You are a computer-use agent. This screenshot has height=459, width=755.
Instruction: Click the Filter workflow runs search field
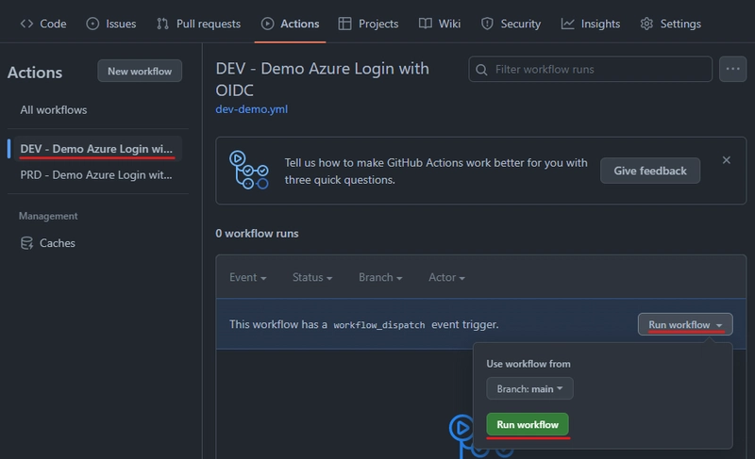[x=591, y=69]
